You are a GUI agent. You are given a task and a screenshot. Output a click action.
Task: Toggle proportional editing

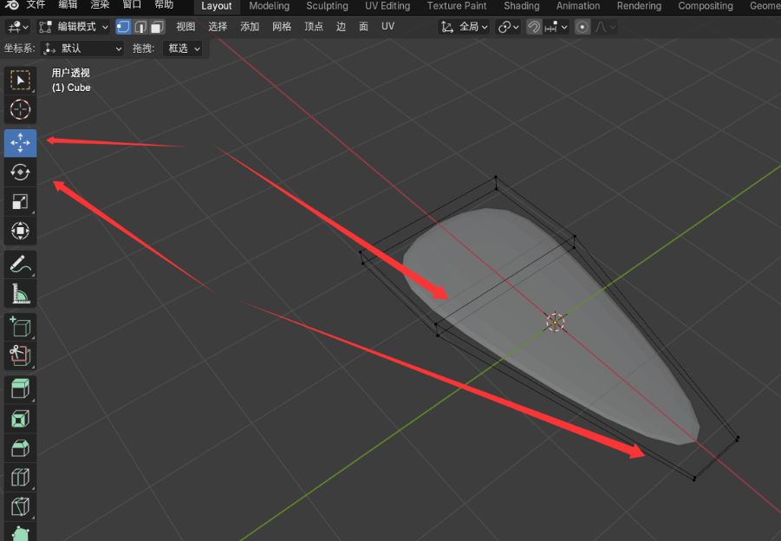(x=582, y=27)
